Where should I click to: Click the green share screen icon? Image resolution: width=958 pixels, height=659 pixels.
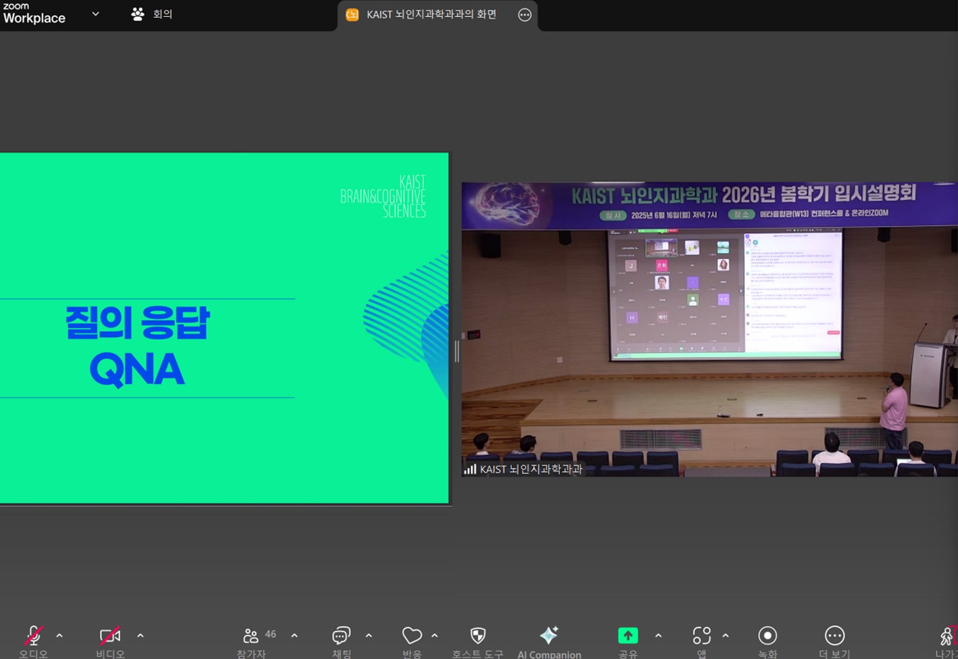628,635
